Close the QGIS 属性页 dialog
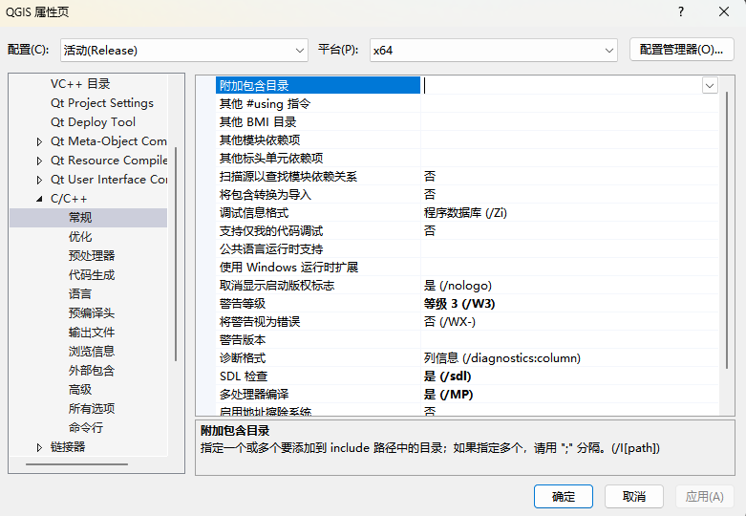This screenshot has height=516, width=746. 724,11
